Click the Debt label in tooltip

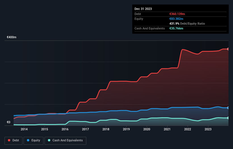pos(138,14)
